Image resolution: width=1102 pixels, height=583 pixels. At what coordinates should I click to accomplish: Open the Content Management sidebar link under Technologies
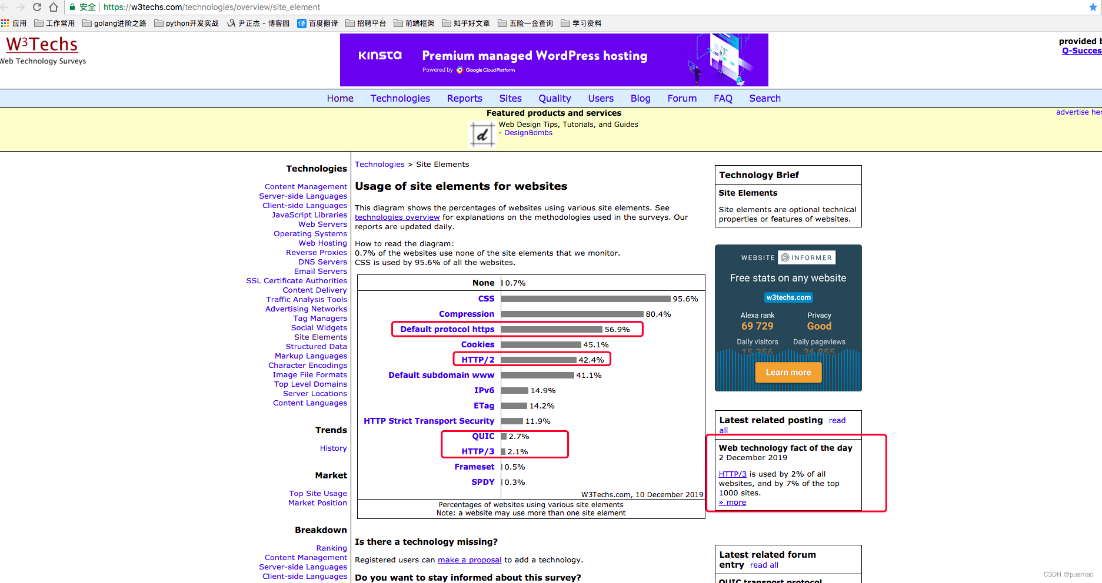point(305,187)
